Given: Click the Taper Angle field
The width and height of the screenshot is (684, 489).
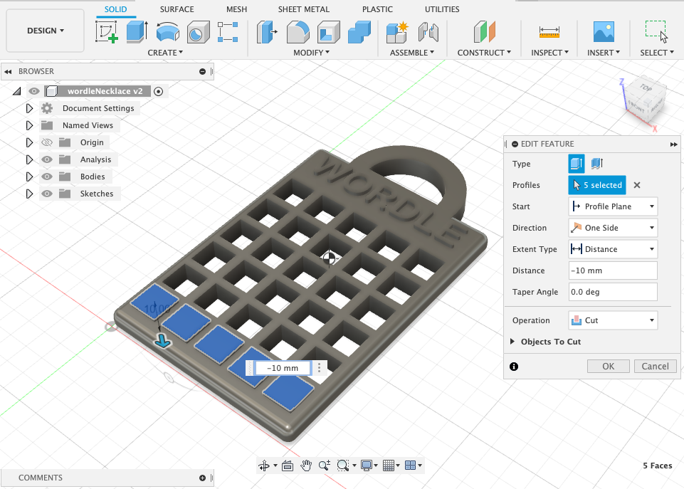Looking at the screenshot, I should (613, 292).
